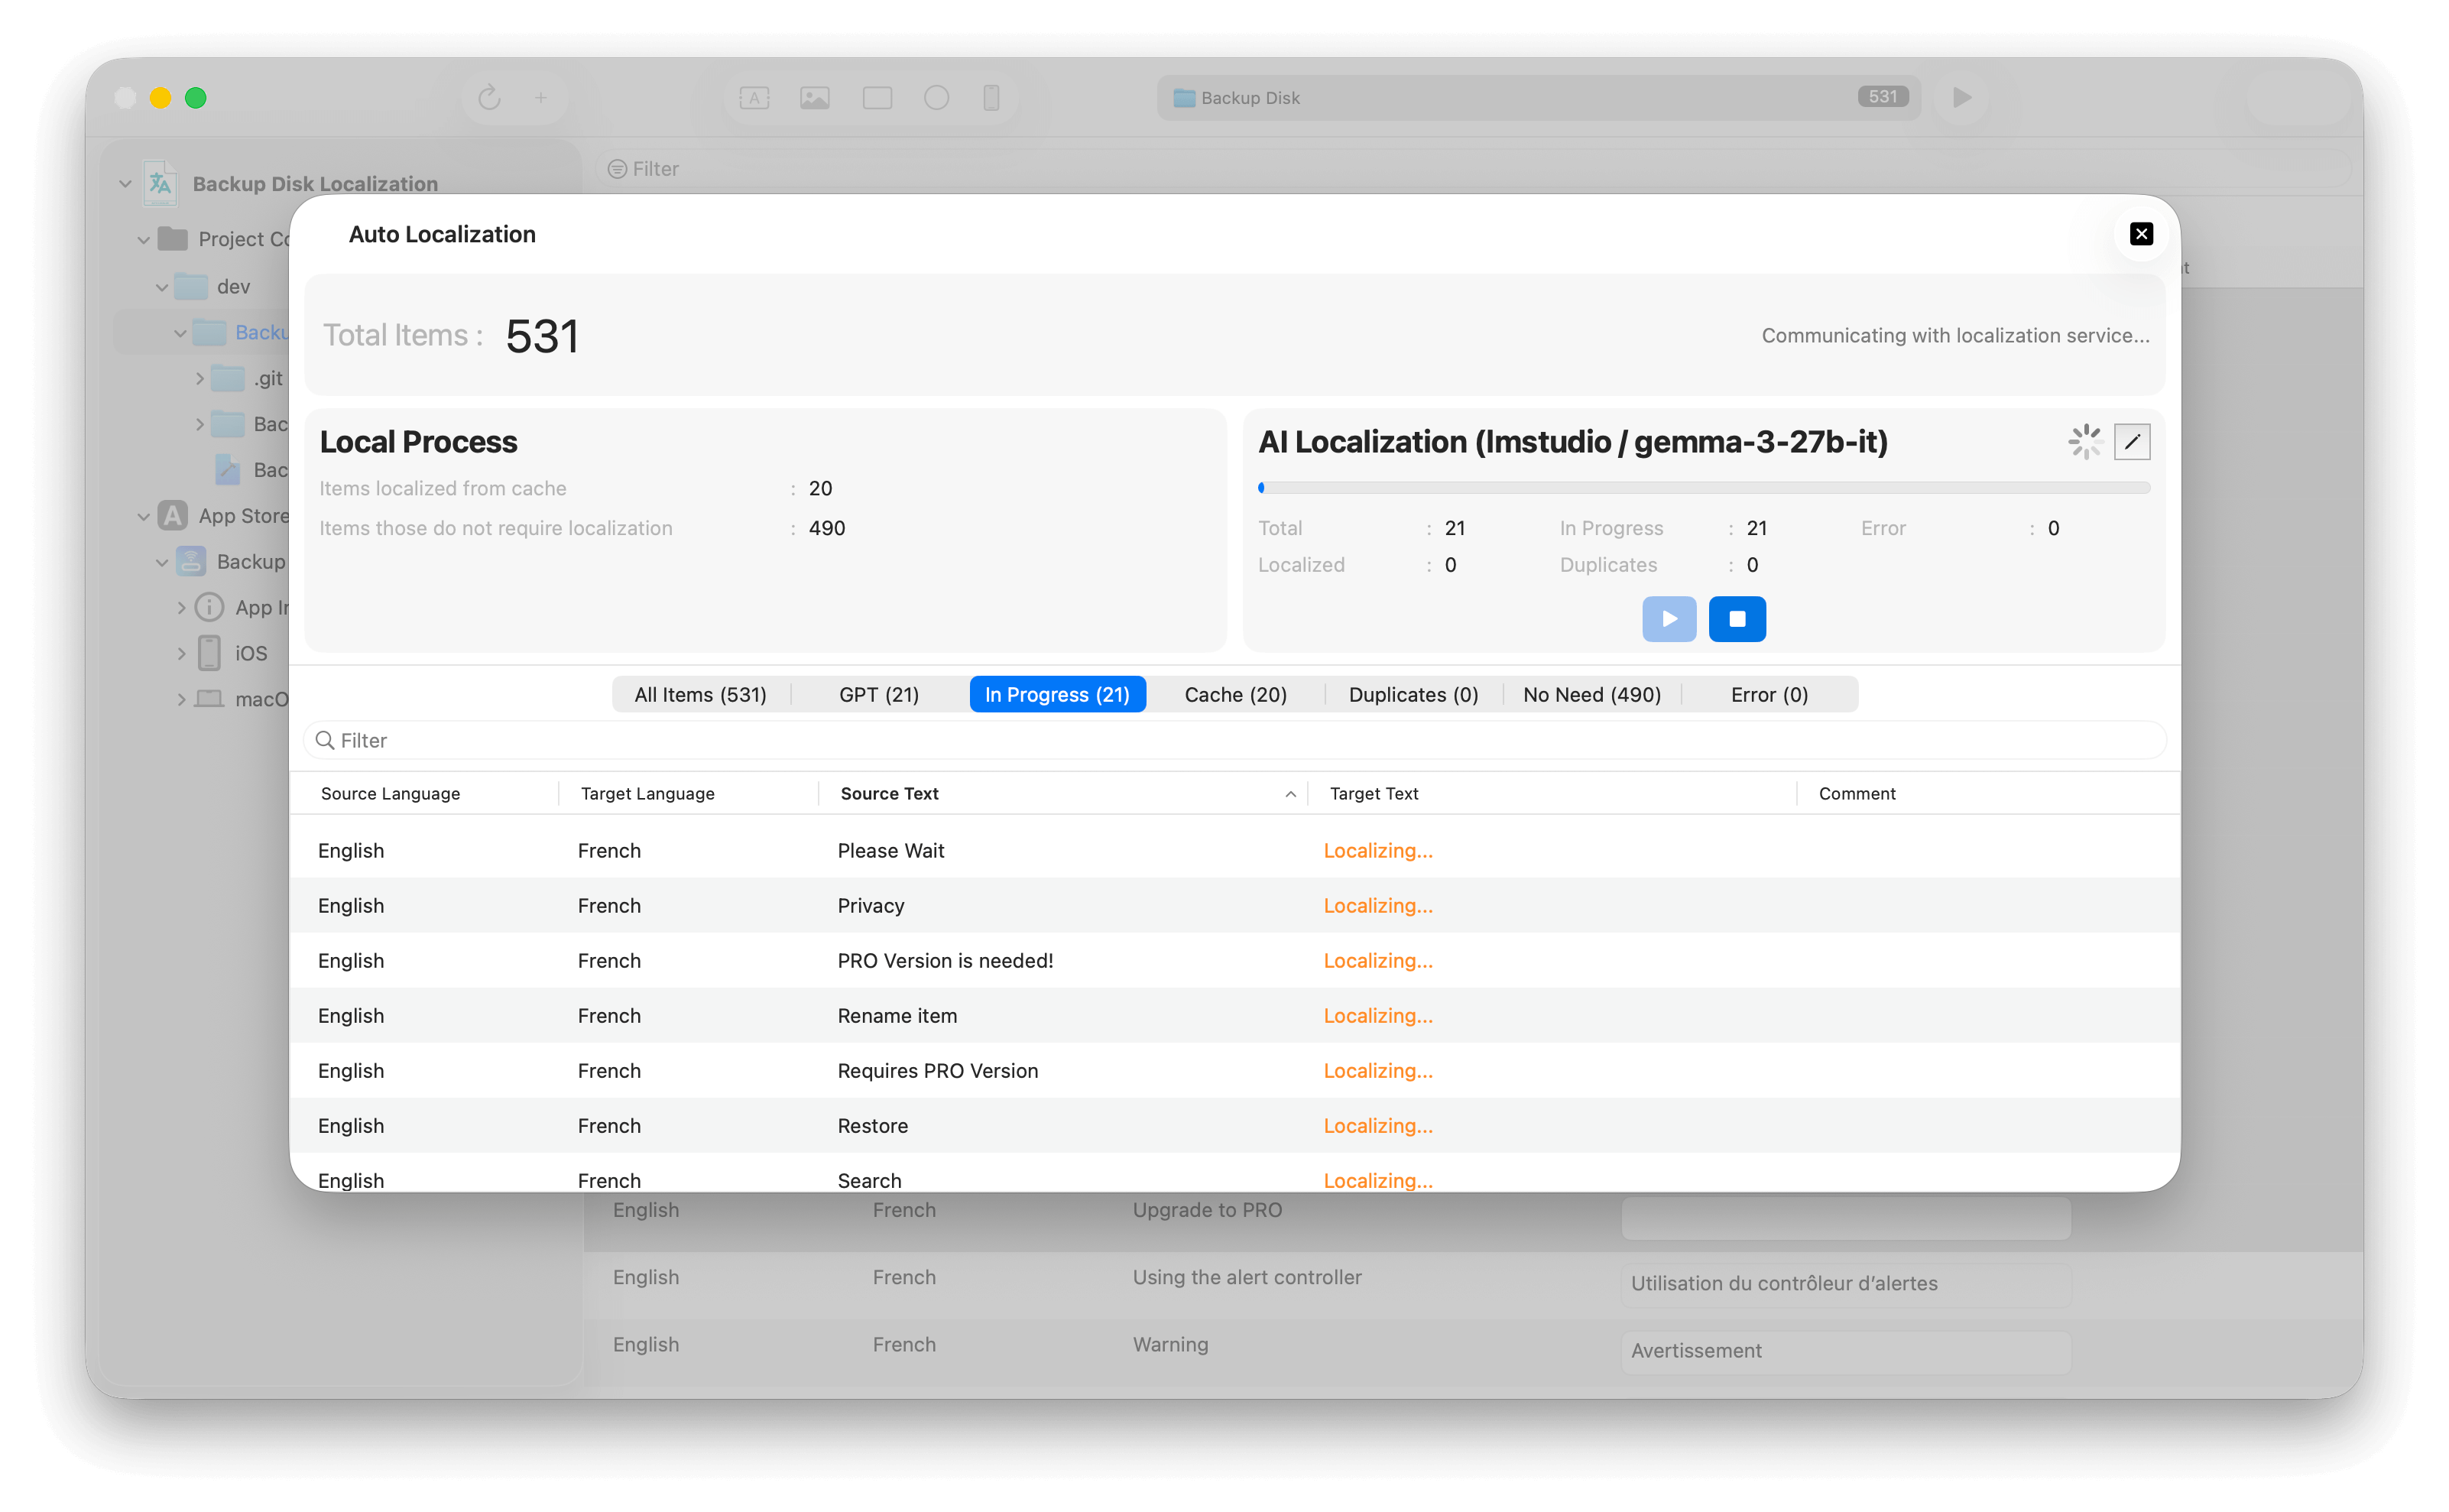2449x1512 pixels.
Task: Click the plus add icon in the toolbar
Action: (x=541, y=98)
